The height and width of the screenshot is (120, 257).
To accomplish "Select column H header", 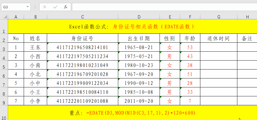I will (247, 17).
